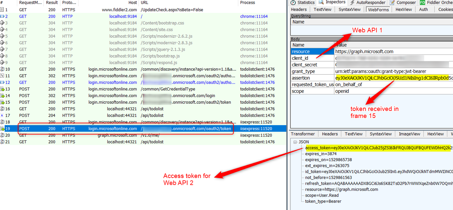The width and height of the screenshot is (453, 210).
Task: Show the response inspector's HexView tab
Action: click(435, 134)
